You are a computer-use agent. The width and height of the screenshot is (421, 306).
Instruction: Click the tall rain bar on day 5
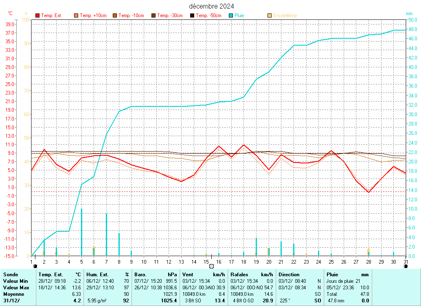pyautogui.click(x=81, y=232)
